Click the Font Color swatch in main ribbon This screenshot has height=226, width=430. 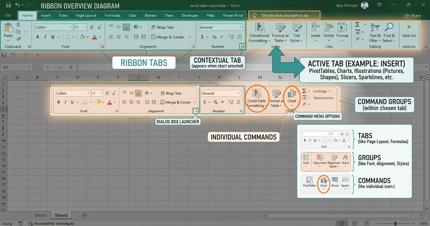95,37
